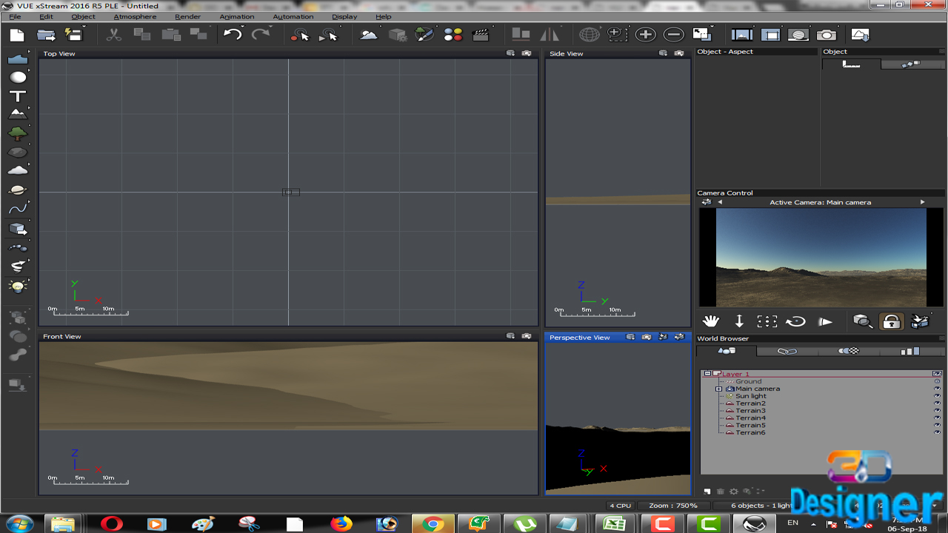Screen dimensions: 948x533
Task: Open the File menu
Action: [x=15, y=16]
